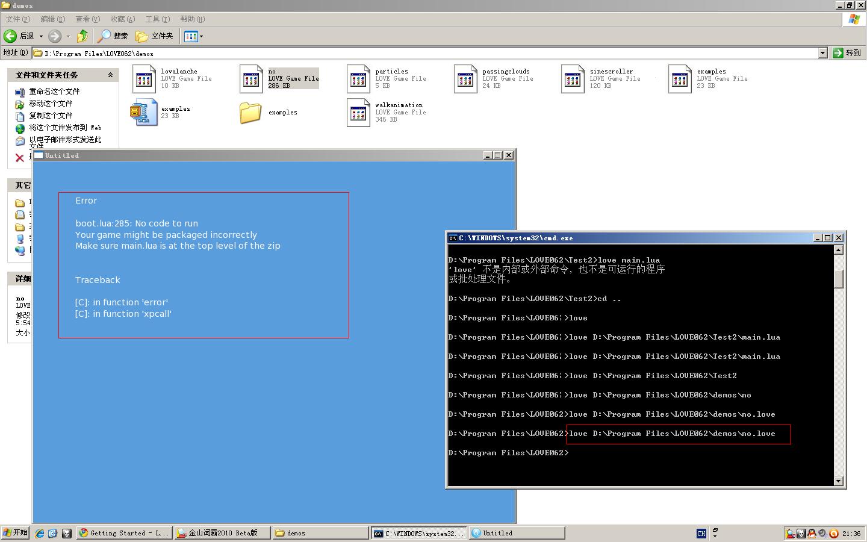Click the cmd.exe vertical scrollbar thumb
Screen dimensions: 867x542
tap(838, 279)
